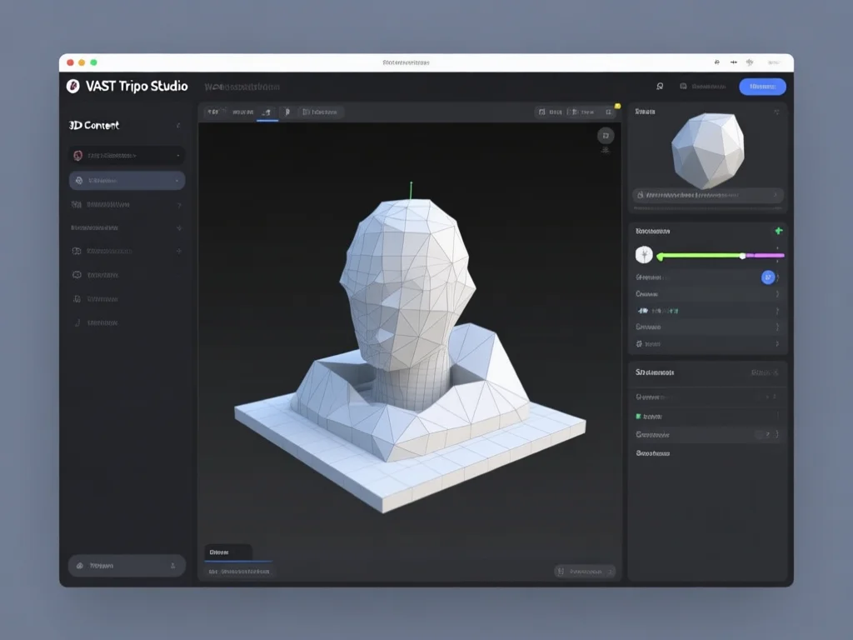The width and height of the screenshot is (853, 640).
Task: Expand the first sidebar item dropdown arrow
Action: pyautogui.click(x=178, y=156)
